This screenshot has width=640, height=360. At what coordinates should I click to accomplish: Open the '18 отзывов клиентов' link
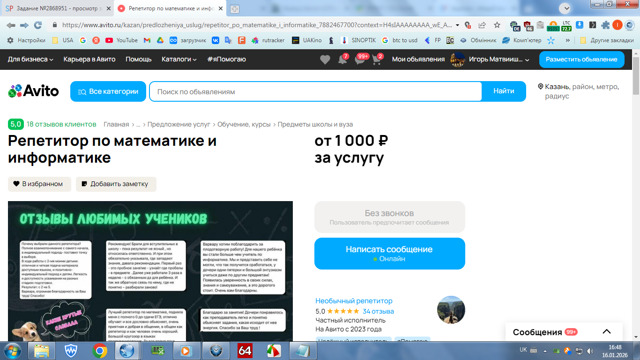coord(61,124)
